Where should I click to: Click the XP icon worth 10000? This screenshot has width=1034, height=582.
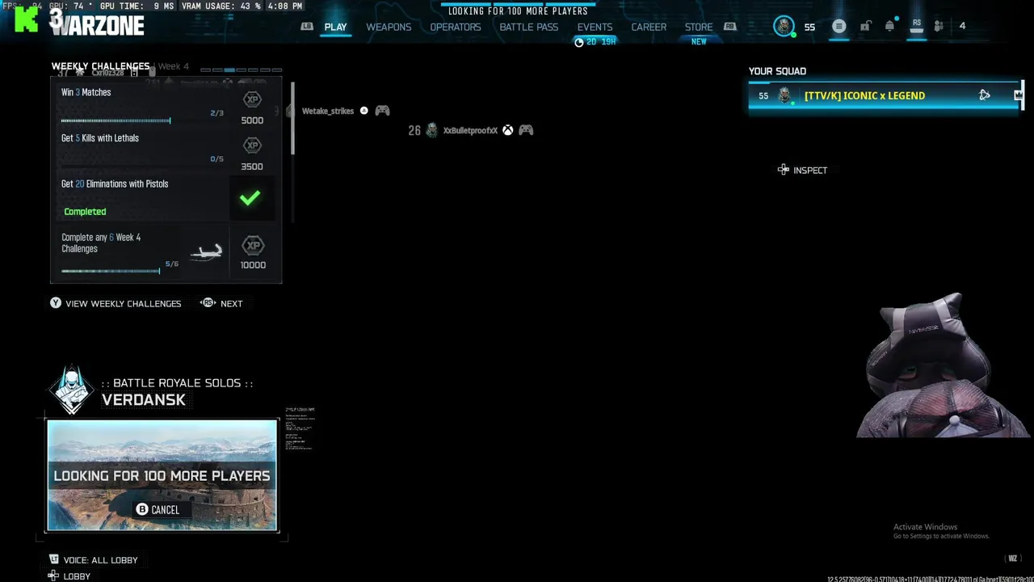tap(253, 246)
